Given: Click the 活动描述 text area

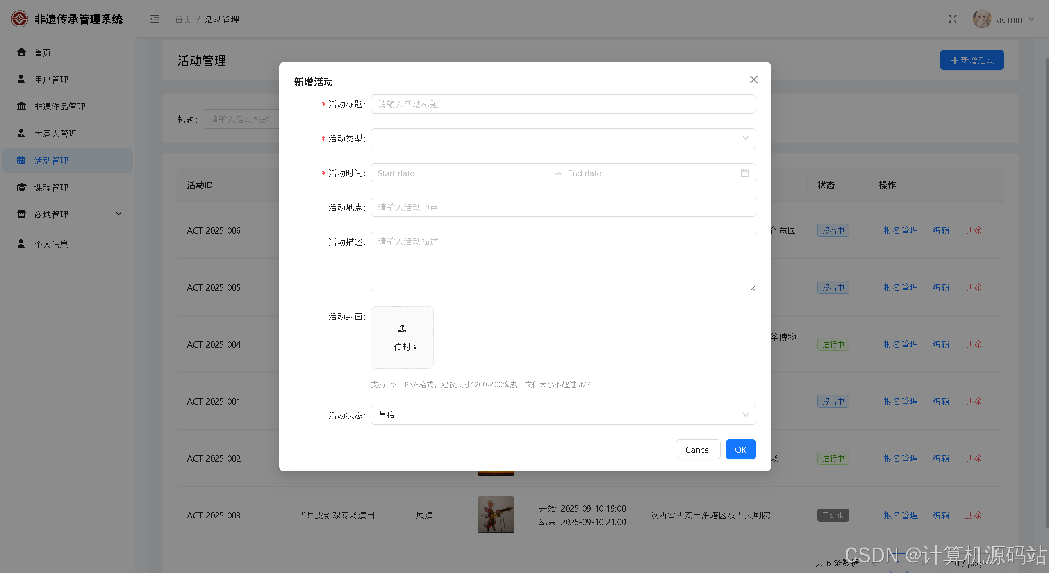Looking at the screenshot, I should click(563, 261).
